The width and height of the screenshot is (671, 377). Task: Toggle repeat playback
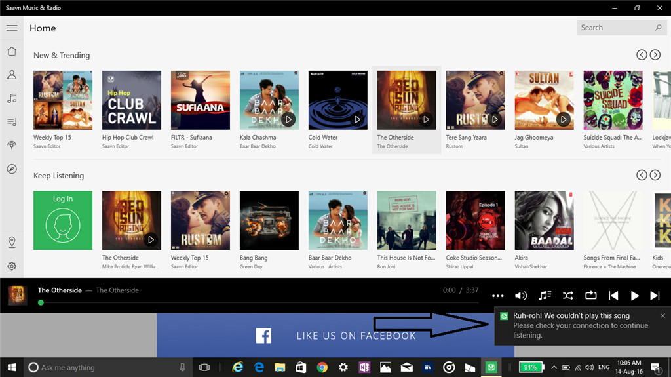coord(590,296)
